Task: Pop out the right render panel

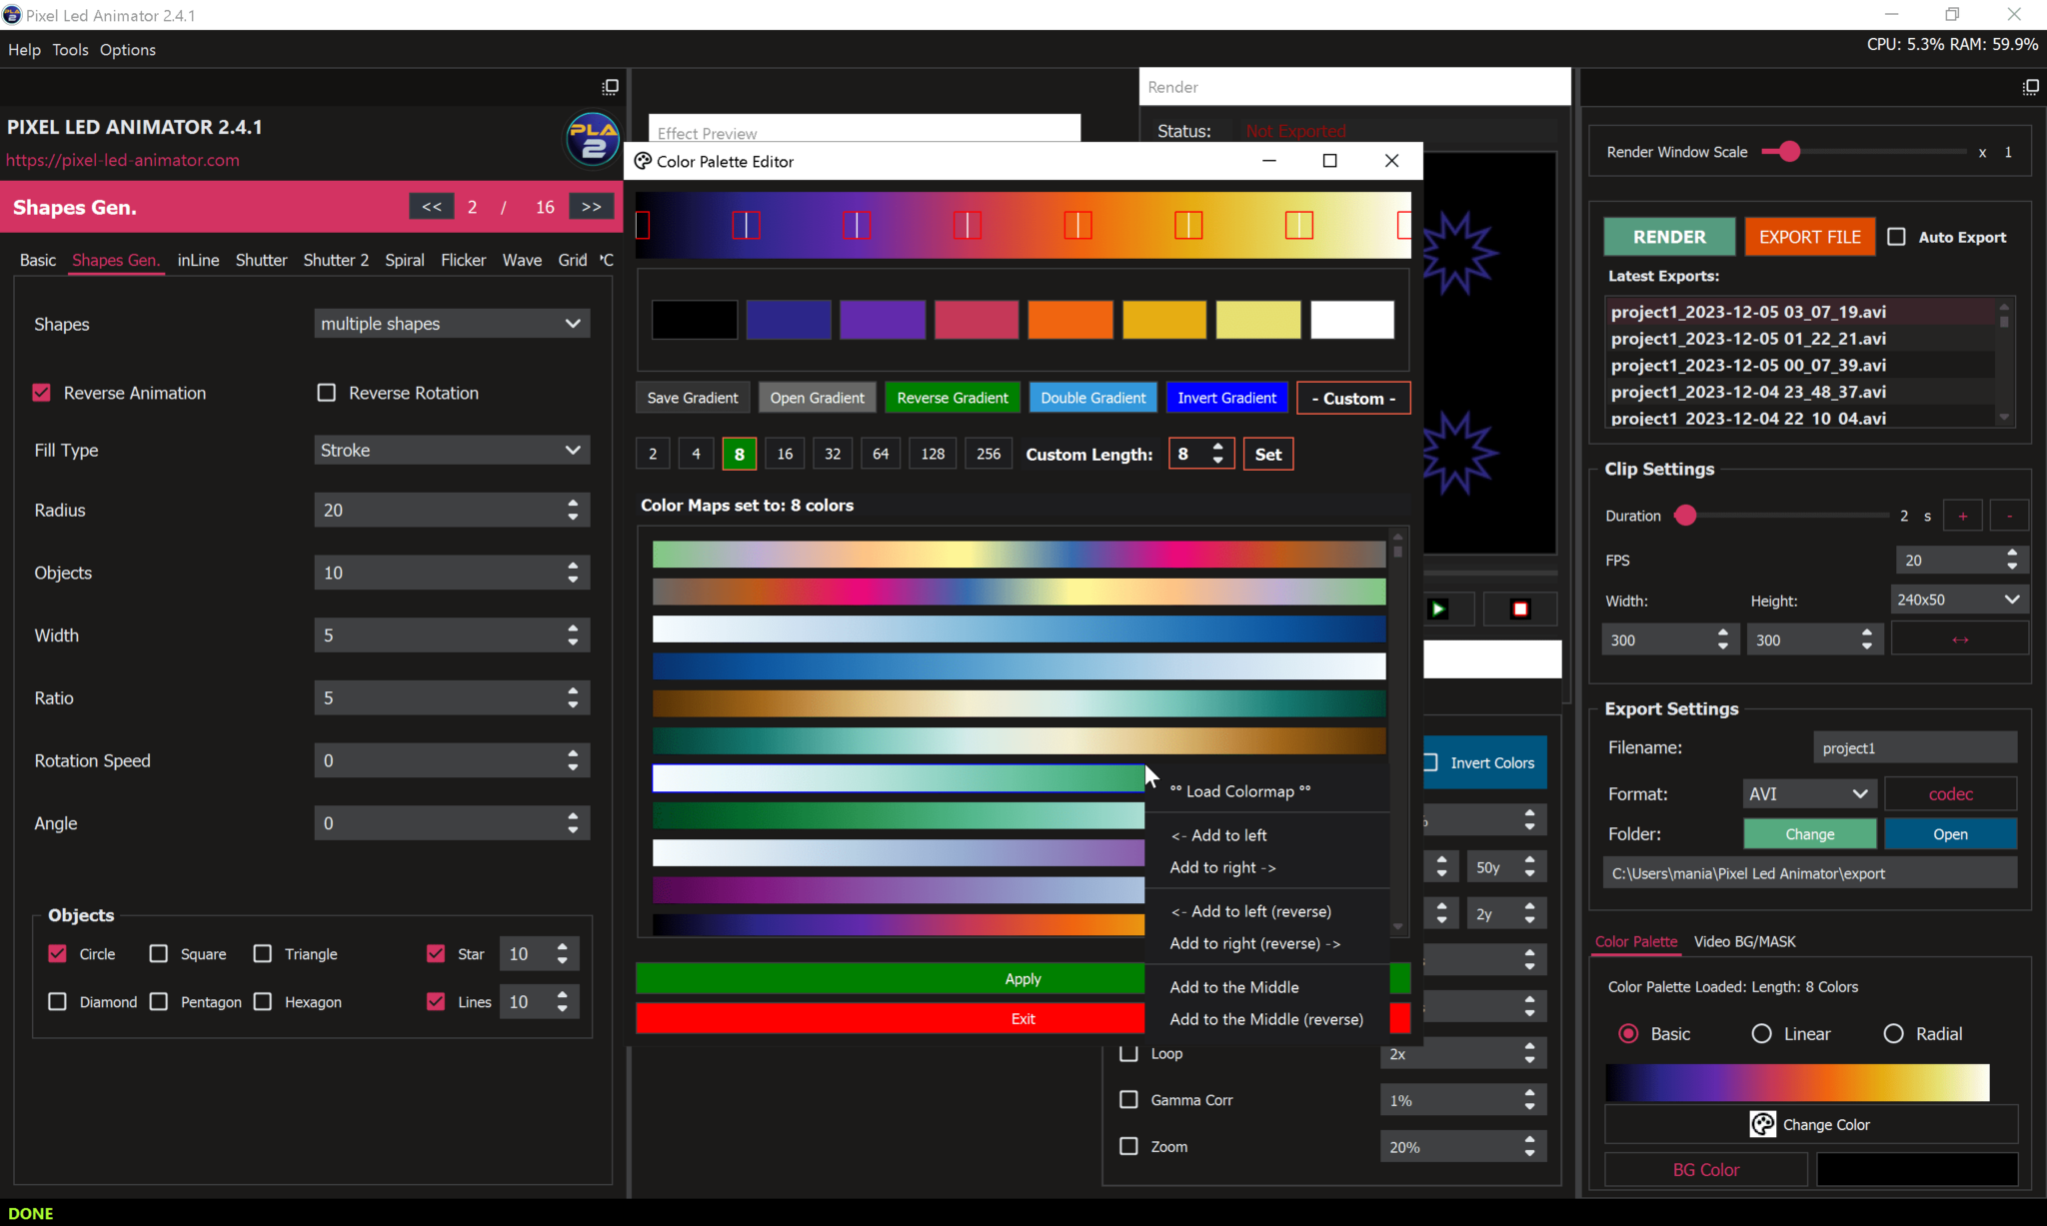Action: coord(2031,86)
